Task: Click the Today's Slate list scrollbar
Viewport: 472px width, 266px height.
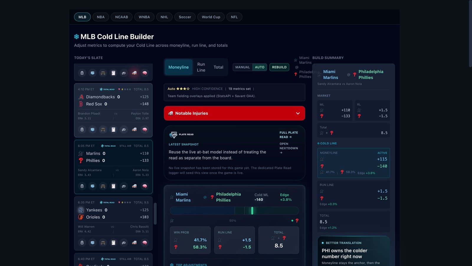Action: tap(155, 213)
